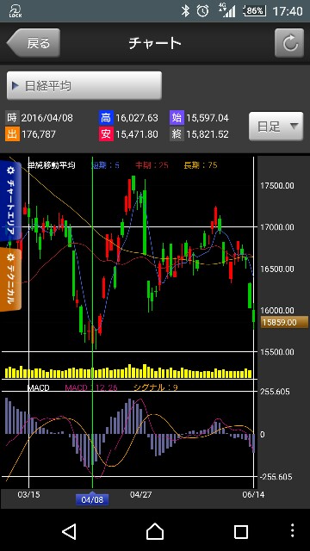Tap the gear icon on the テクニカル tab
Viewport: 310px width, 551px height.
(x=10, y=257)
